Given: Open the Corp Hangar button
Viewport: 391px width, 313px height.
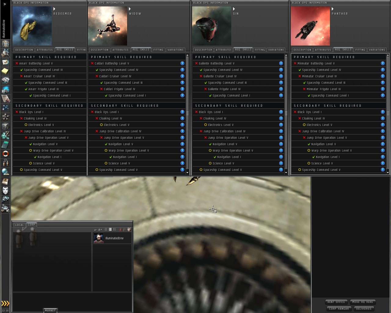Looking at the screenshot, I should coord(339,309).
